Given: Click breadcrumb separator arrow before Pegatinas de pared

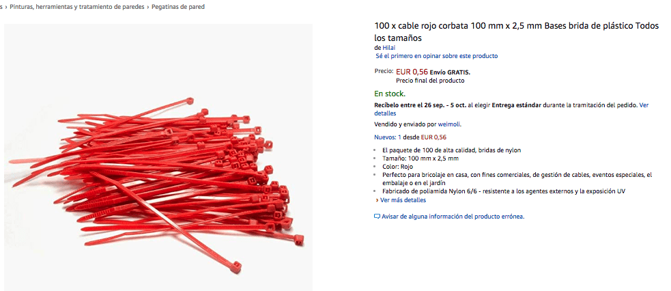Looking at the screenshot, I should pyautogui.click(x=147, y=7).
